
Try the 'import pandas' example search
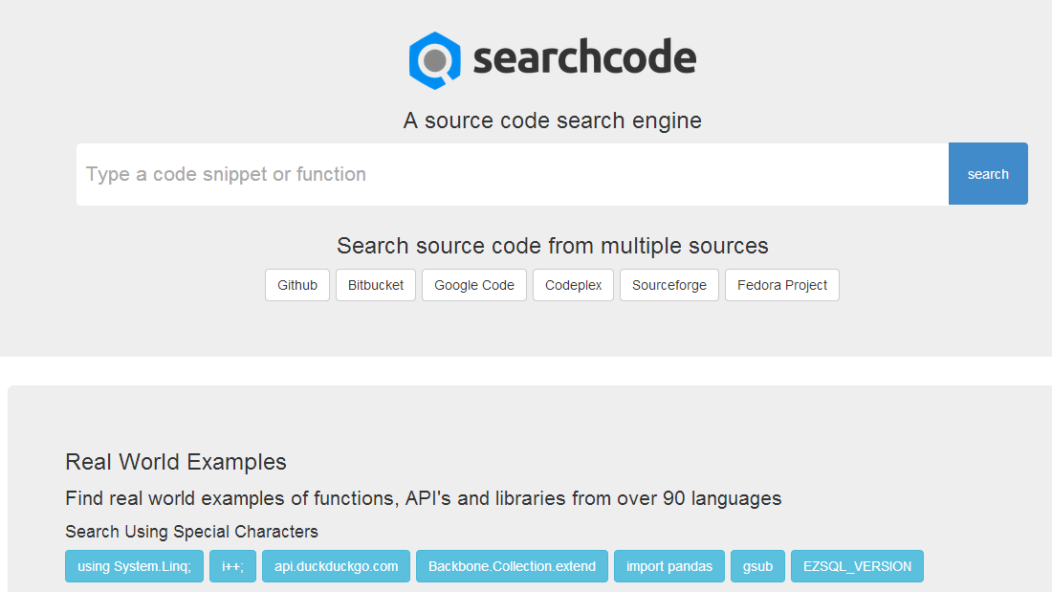[x=668, y=566]
